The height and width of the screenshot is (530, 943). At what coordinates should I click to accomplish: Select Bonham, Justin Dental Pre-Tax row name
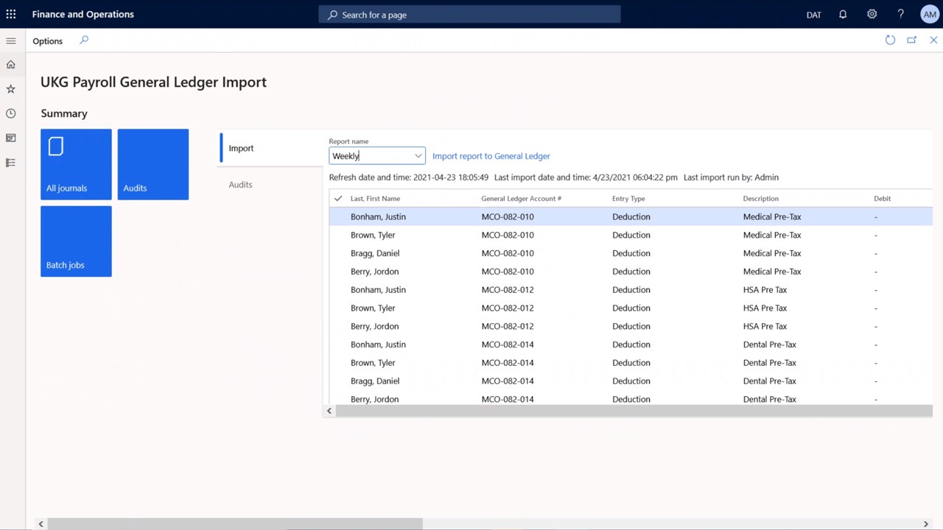pos(378,344)
